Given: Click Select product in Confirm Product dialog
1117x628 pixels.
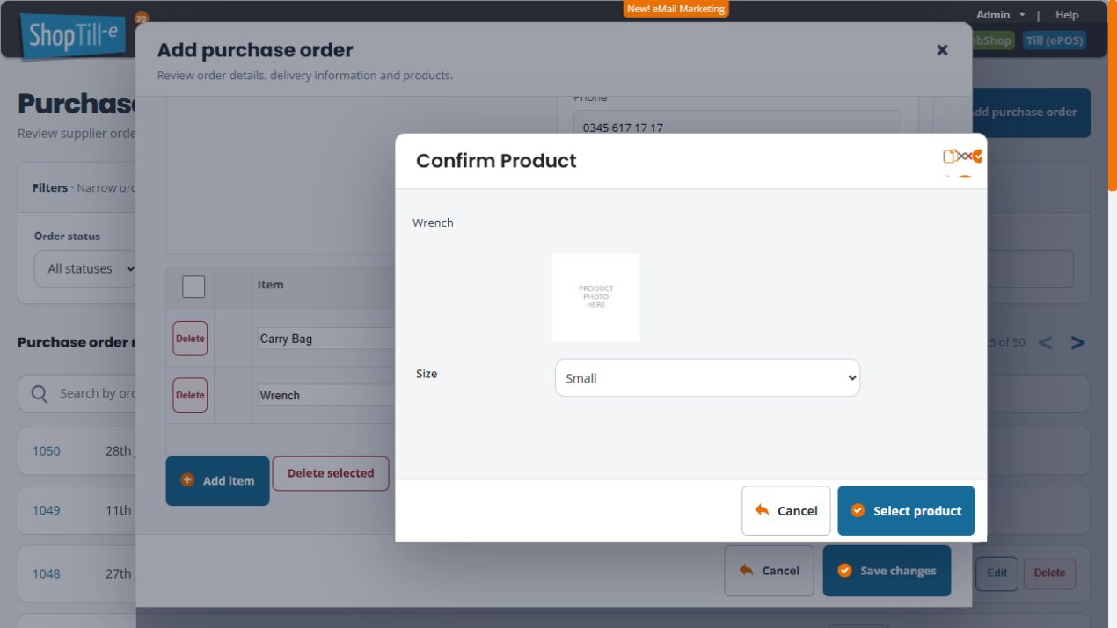Looking at the screenshot, I should click(906, 511).
